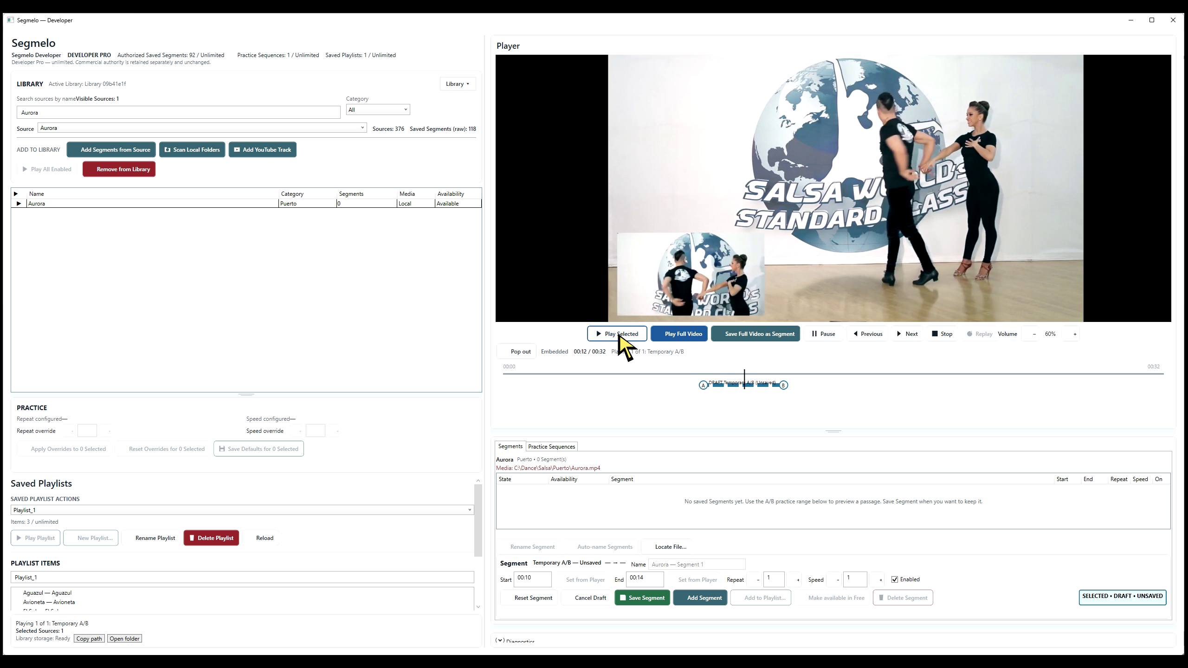Viewport: 1188px width, 668px height.
Task: Toggle the Enabled checkbox
Action: [895, 579]
